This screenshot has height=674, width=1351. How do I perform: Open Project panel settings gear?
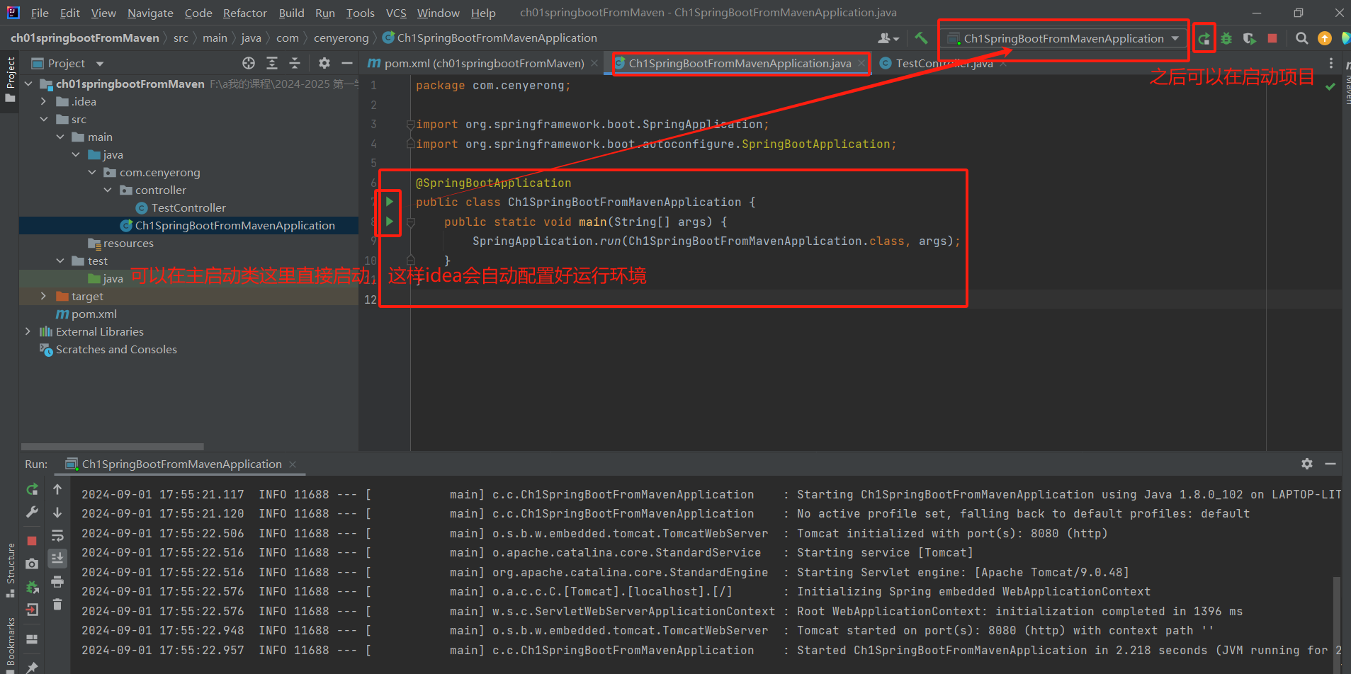click(x=324, y=63)
